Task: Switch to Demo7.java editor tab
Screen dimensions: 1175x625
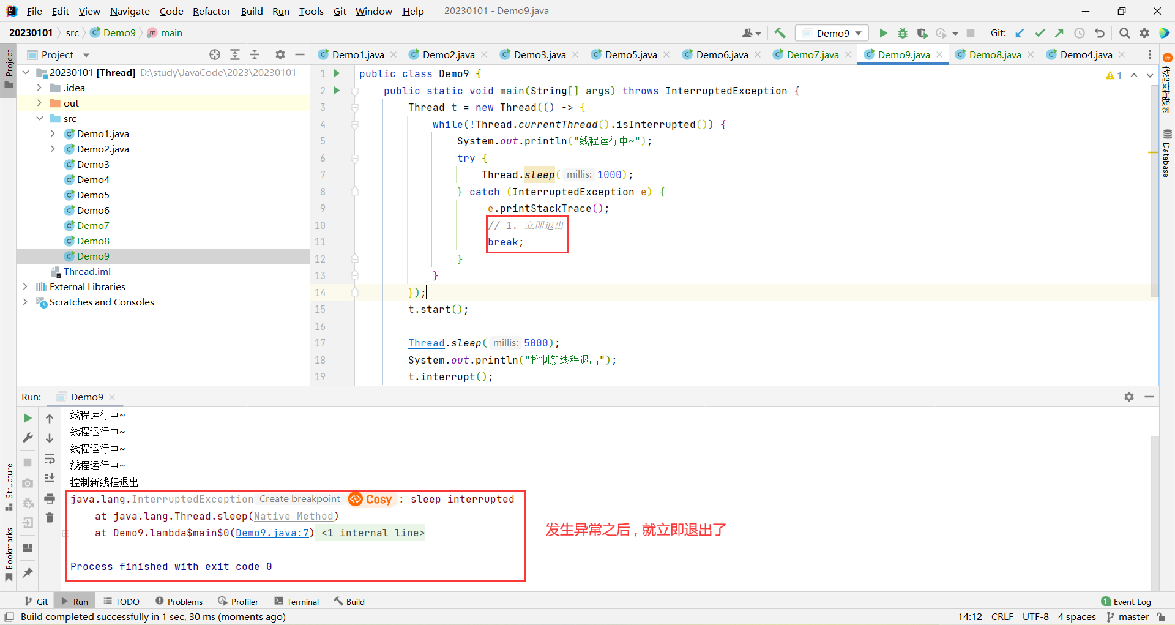Action: pyautogui.click(x=812, y=54)
